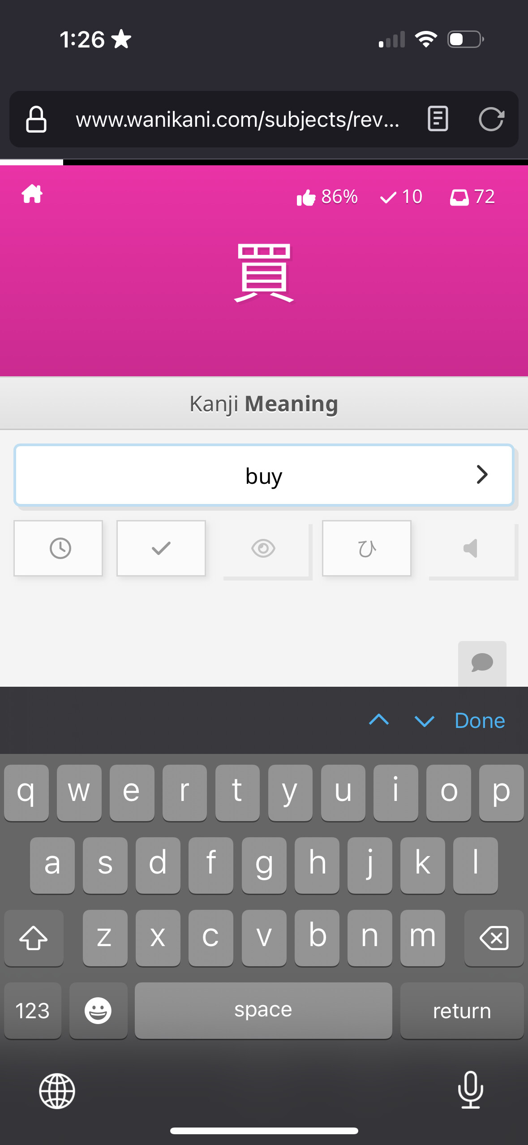Go to WaniKani home via house icon

tap(32, 194)
